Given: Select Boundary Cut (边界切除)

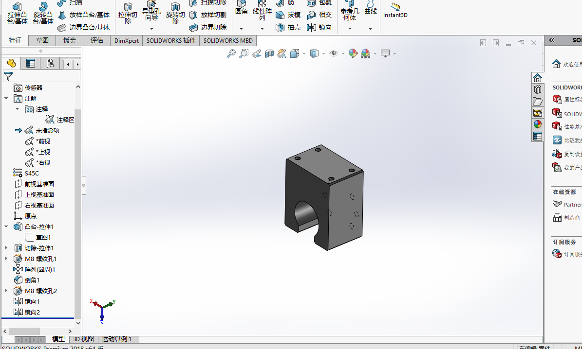Looking at the screenshot, I should tap(208, 27).
